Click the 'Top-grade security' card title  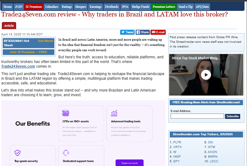point(26,161)
